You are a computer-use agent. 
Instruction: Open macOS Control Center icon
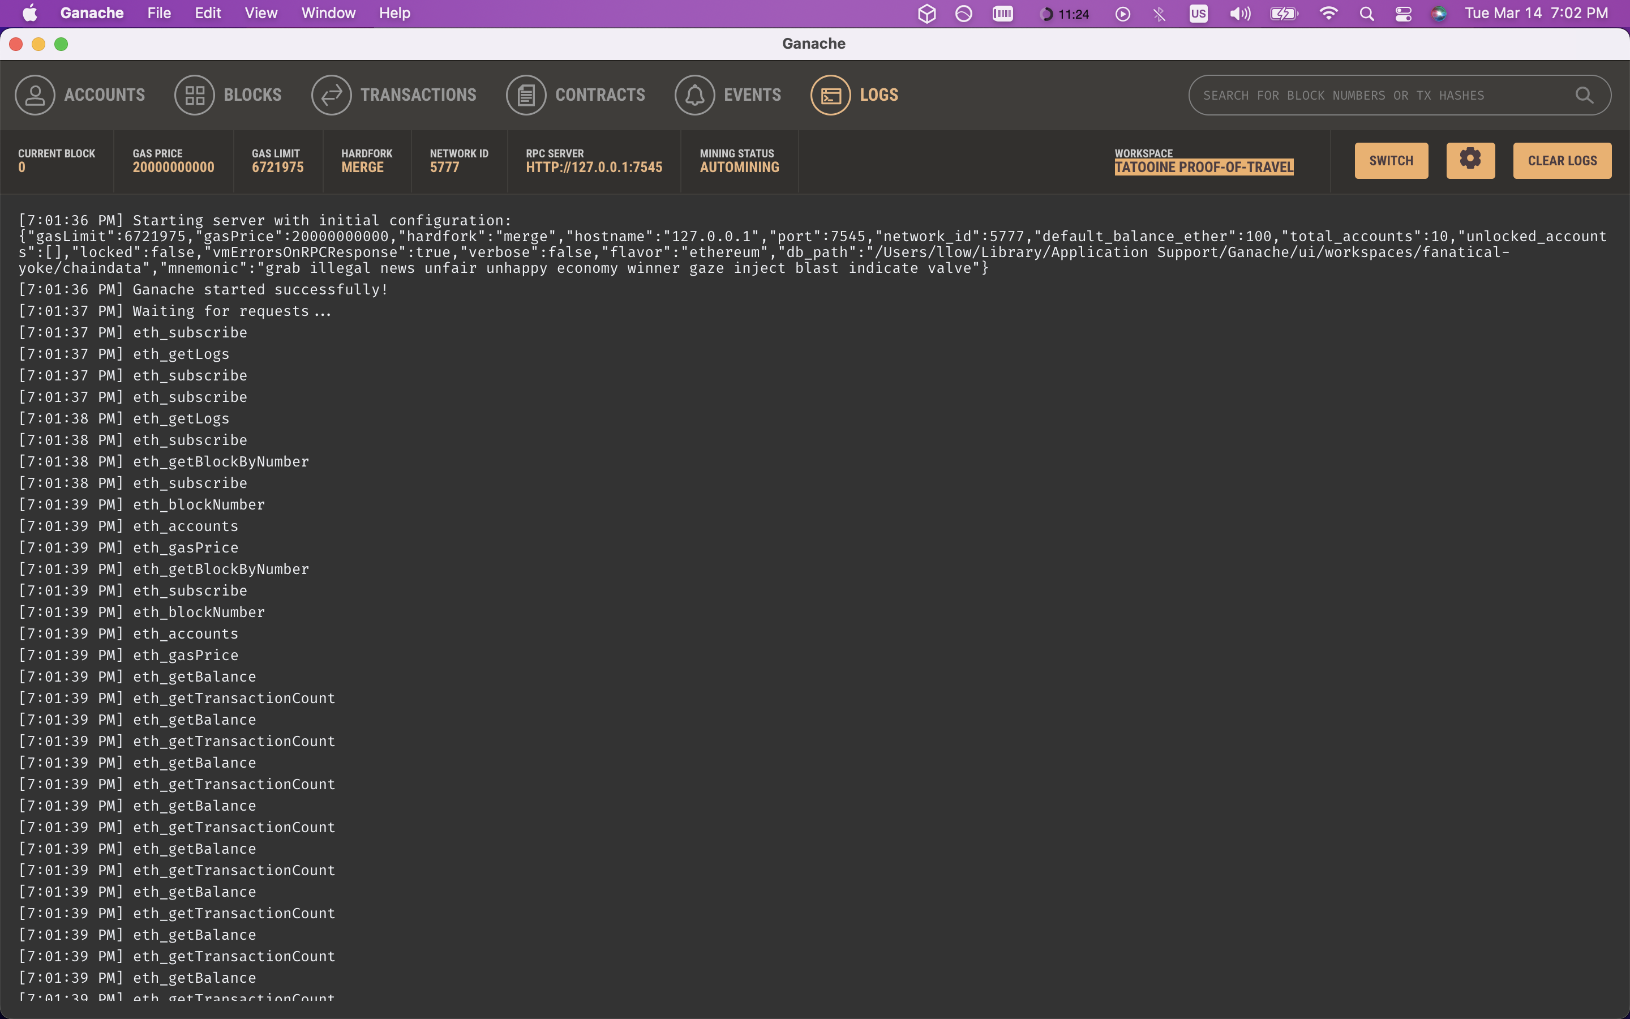[1403, 14]
